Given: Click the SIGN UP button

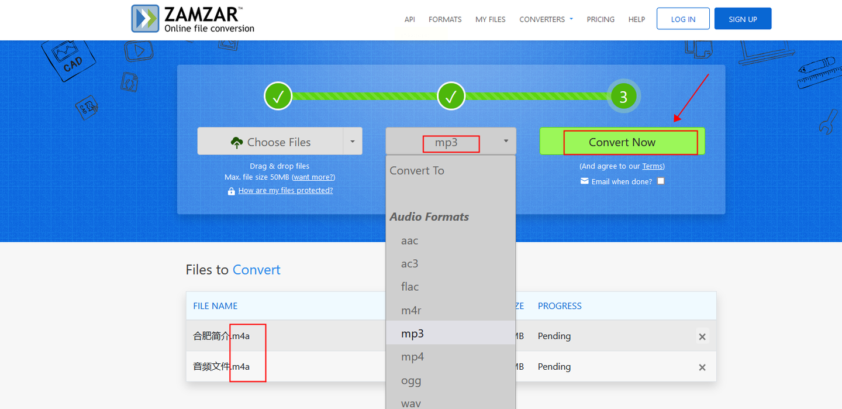Looking at the screenshot, I should coord(743,19).
